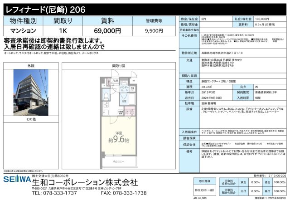
Task: Click the 約9.6帖 room size text
Action: (x=119, y=139)
